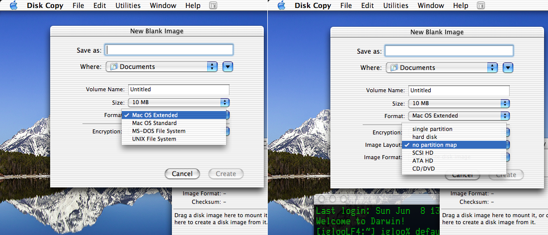Choose UNIX File System format option
This screenshot has width=548, height=235.
click(174, 139)
